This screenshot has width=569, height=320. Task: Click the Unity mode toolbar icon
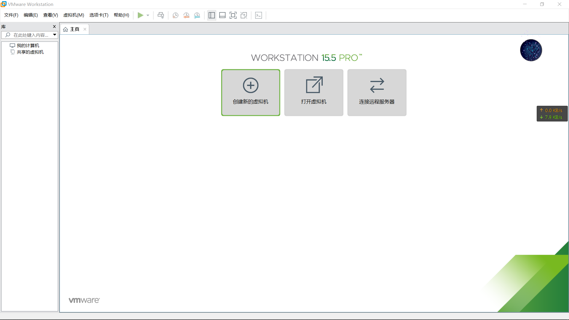tap(244, 15)
